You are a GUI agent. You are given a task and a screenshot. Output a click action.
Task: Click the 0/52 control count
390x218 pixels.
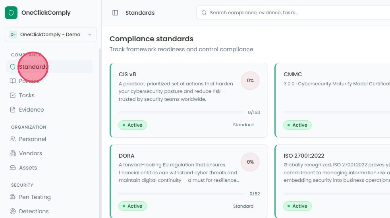255,194
